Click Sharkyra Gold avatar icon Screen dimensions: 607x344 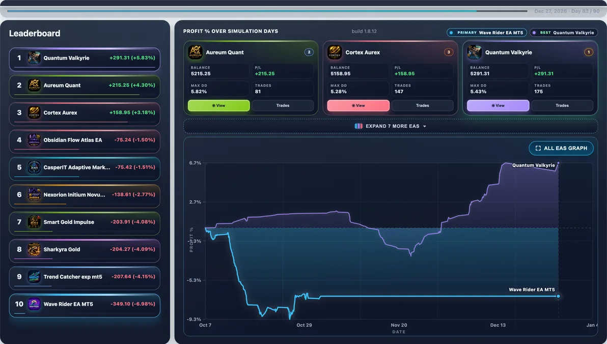pyautogui.click(x=34, y=249)
